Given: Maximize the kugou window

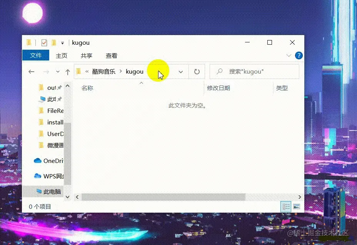Looking at the screenshot, I should 270,42.
